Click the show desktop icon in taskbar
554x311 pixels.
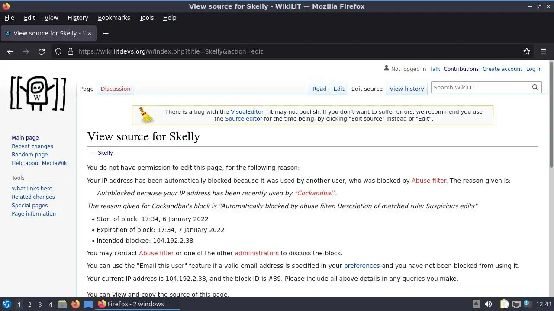(88, 304)
